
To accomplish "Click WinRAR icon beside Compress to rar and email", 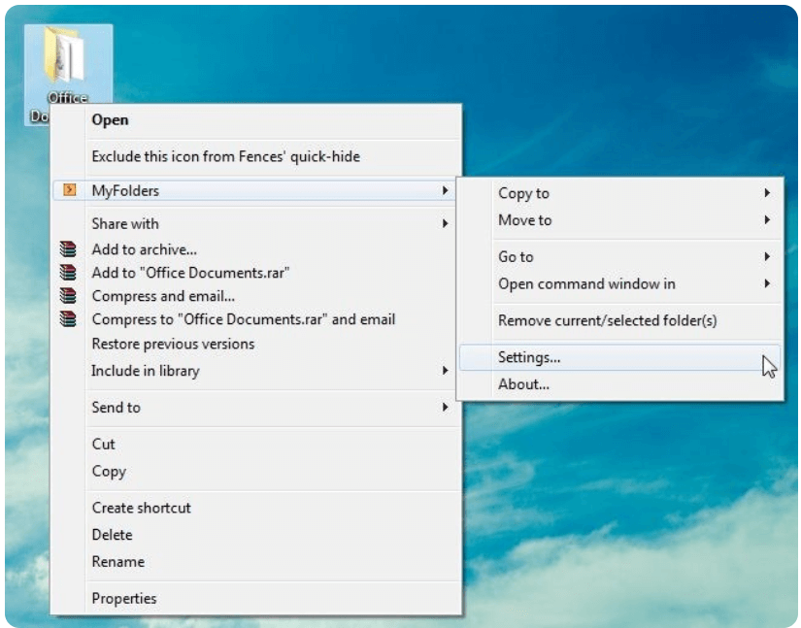I will click(x=68, y=318).
